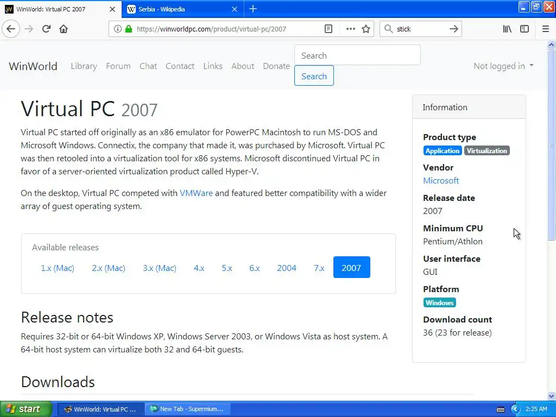Switch to WinWorld taskbar button
The height and width of the screenshot is (417, 556).
pos(100,409)
